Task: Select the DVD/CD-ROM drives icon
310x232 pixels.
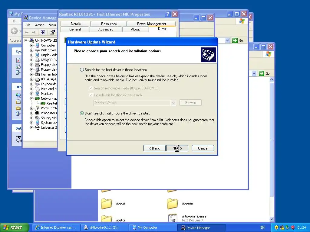Action: 37,60
